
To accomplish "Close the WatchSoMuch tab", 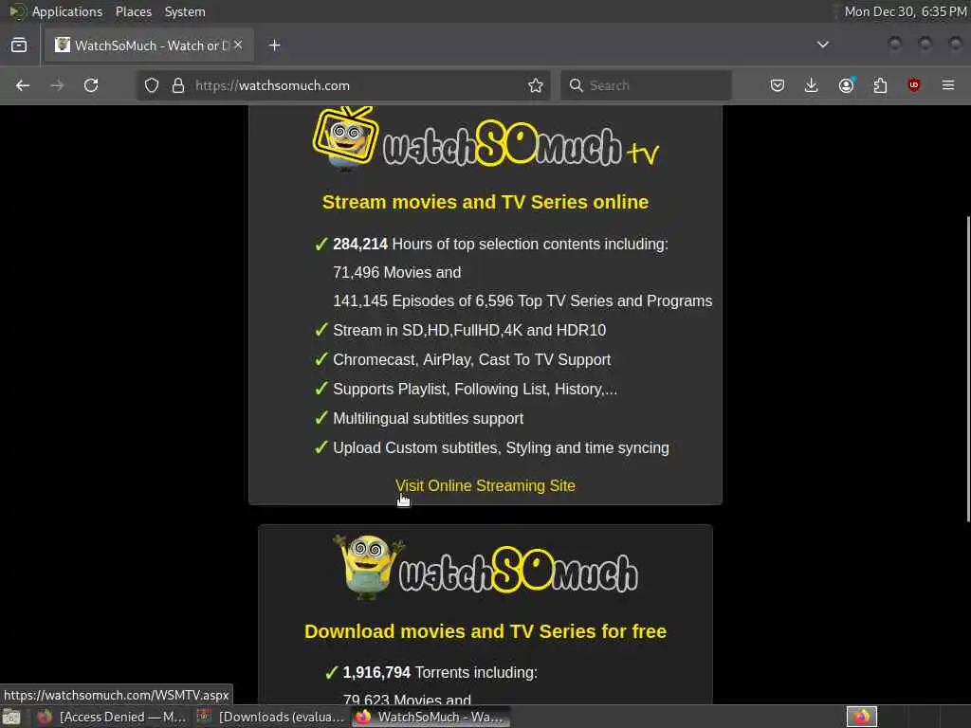I will 238,45.
